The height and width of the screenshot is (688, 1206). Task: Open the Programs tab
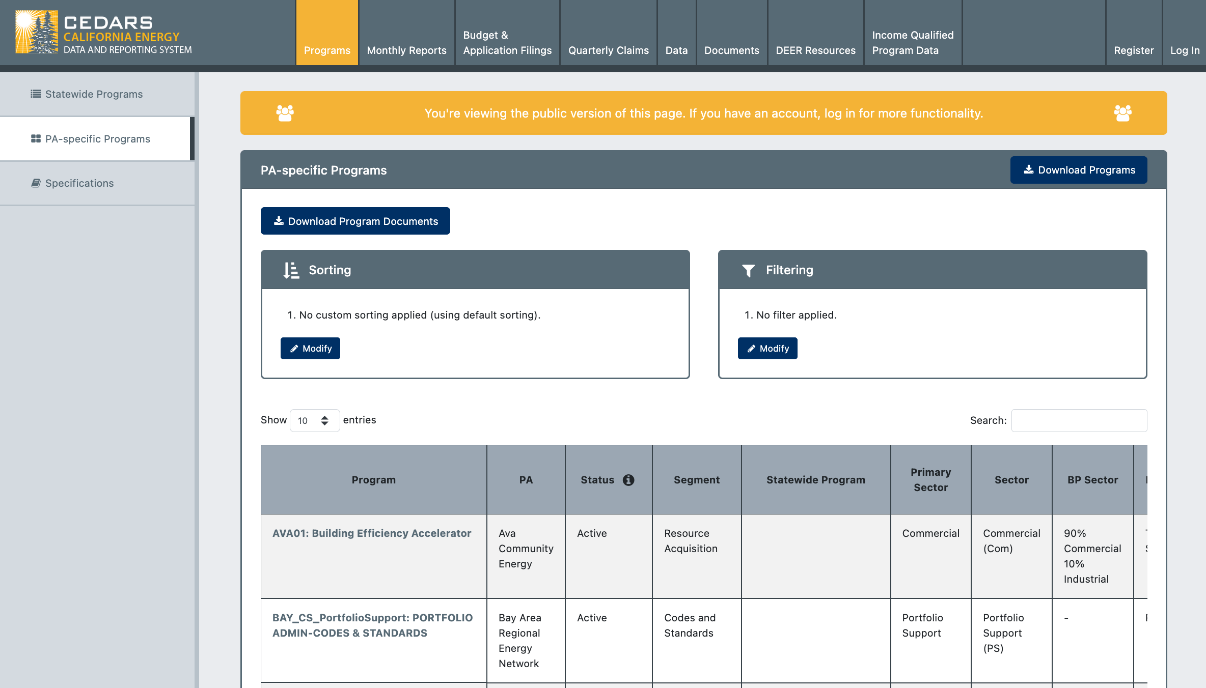coord(327,33)
